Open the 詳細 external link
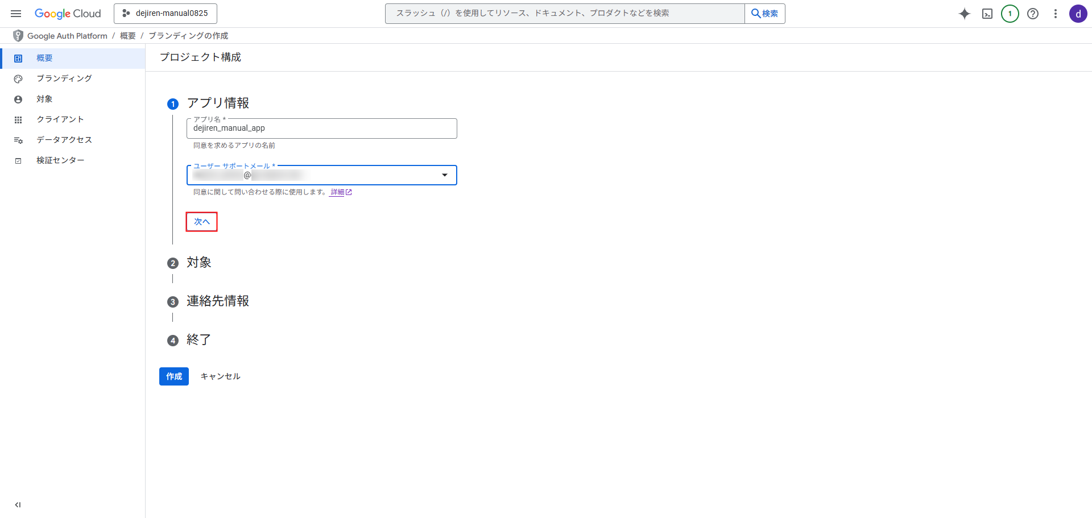The width and height of the screenshot is (1092, 518). pyautogui.click(x=340, y=192)
